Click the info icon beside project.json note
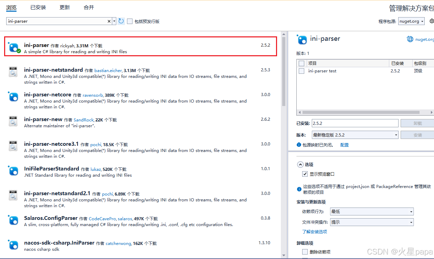 click(299, 189)
